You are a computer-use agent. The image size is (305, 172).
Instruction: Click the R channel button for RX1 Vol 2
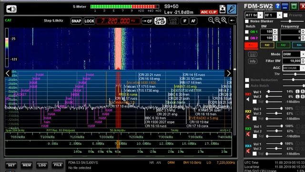point(303,97)
